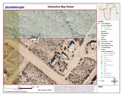Click the Surface Management legend heading
123x96 pixels.
coord(107,51)
